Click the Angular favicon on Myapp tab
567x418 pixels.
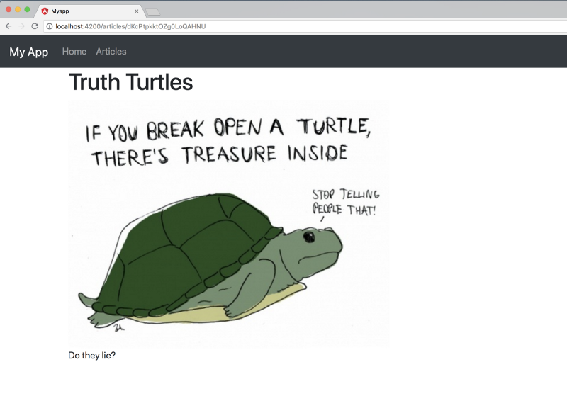click(45, 11)
